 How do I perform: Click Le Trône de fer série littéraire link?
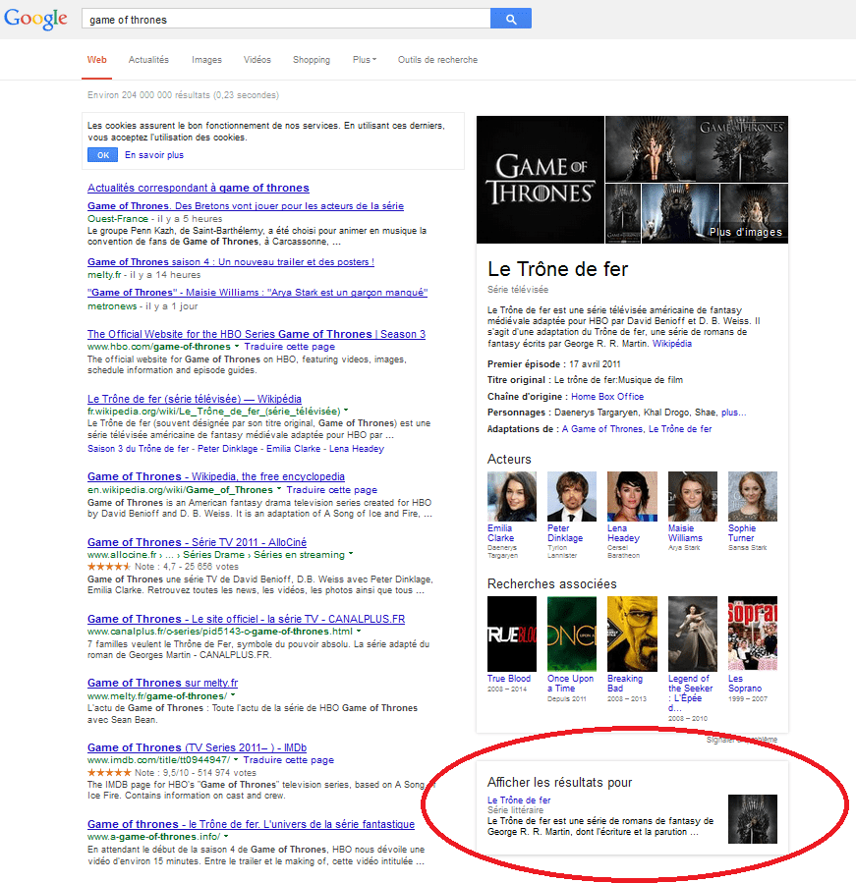(519, 800)
